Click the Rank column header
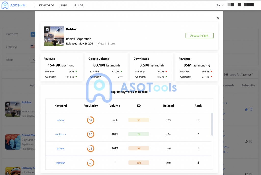This screenshot has width=261, height=175. [x=198, y=106]
